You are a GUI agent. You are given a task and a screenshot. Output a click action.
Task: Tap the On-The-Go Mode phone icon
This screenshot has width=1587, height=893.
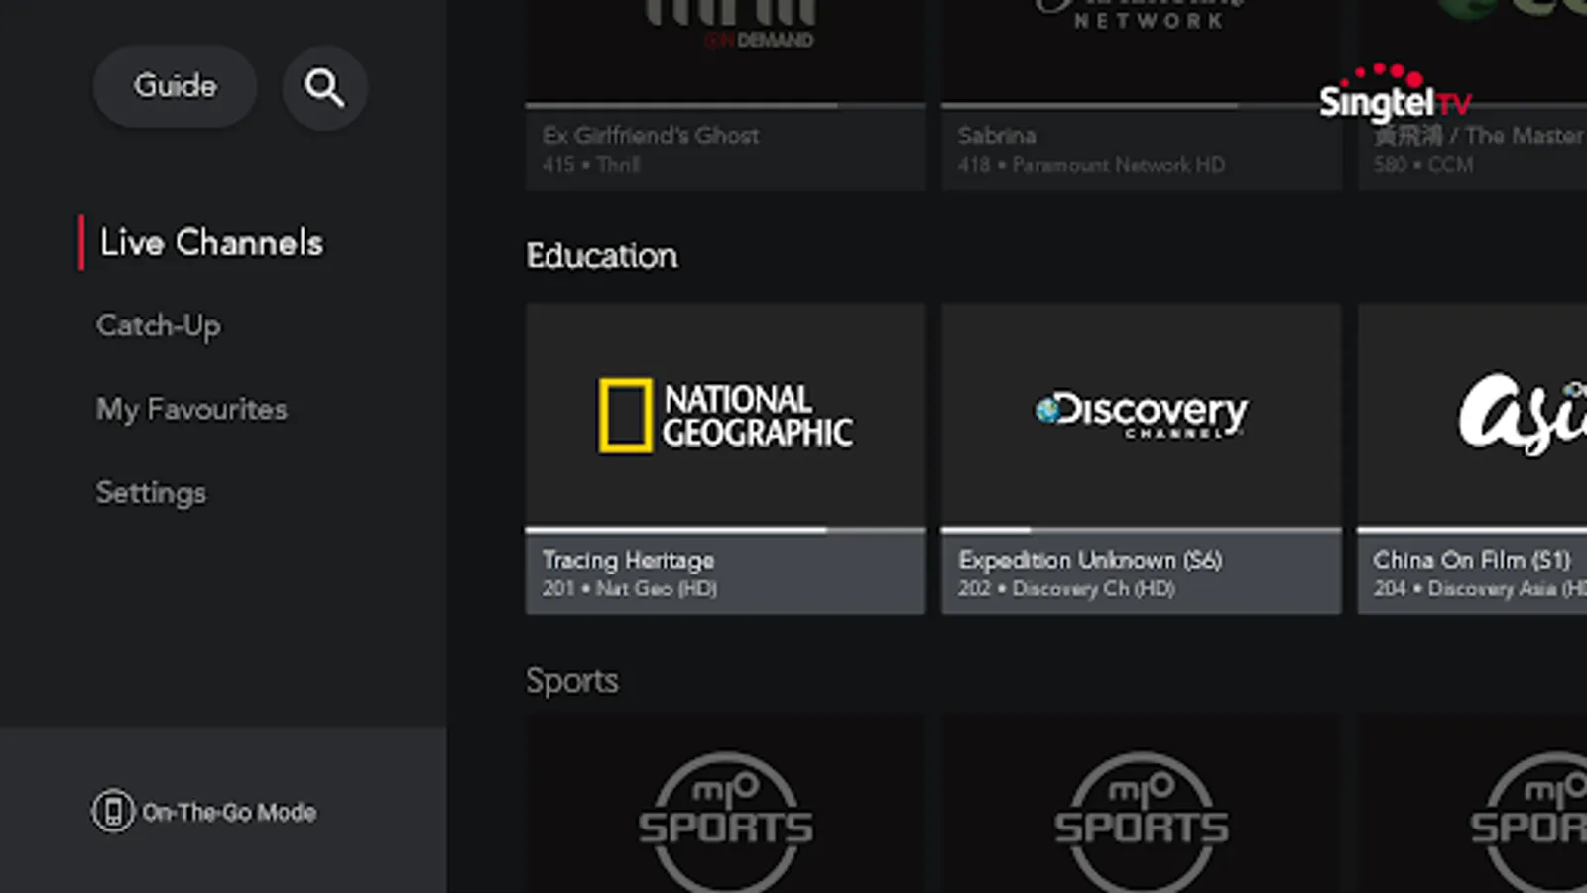coord(113,812)
